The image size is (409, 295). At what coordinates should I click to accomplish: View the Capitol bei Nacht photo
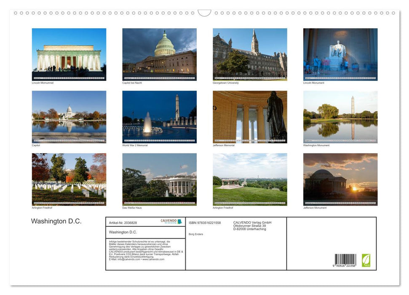click(159, 54)
